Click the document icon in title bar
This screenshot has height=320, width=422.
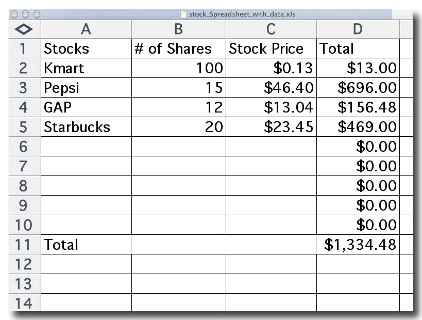183,14
